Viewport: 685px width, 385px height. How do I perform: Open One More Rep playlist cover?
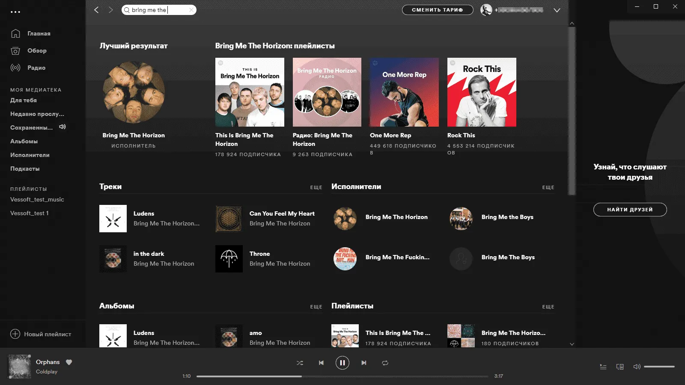click(x=404, y=92)
